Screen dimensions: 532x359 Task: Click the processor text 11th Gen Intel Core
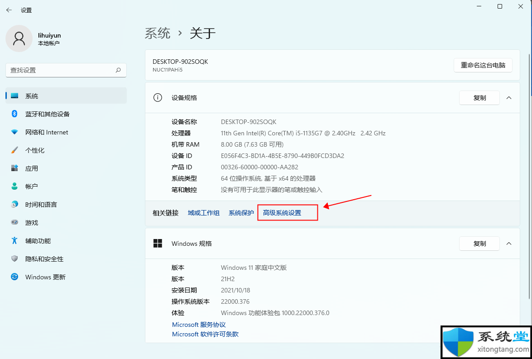coord(303,133)
